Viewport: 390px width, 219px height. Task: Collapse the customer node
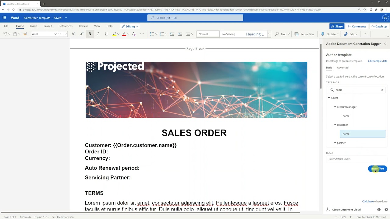point(335,125)
